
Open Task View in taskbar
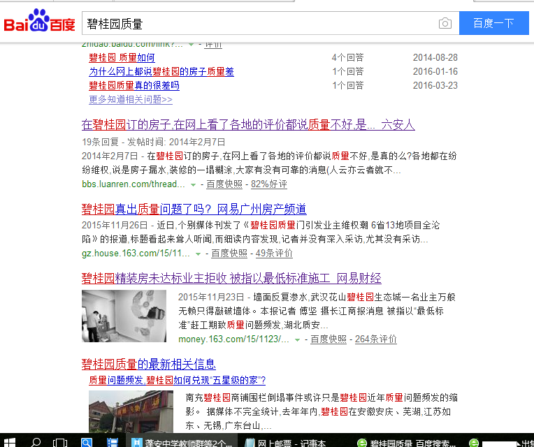point(60,442)
